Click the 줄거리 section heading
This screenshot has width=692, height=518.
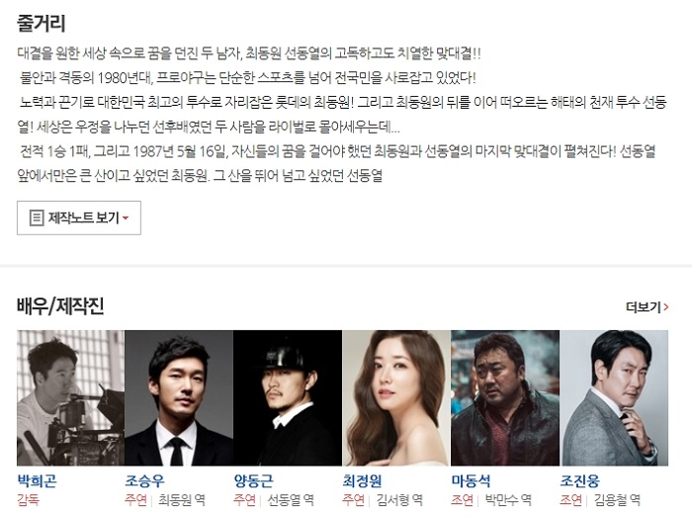pyautogui.click(x=42, y=23)
